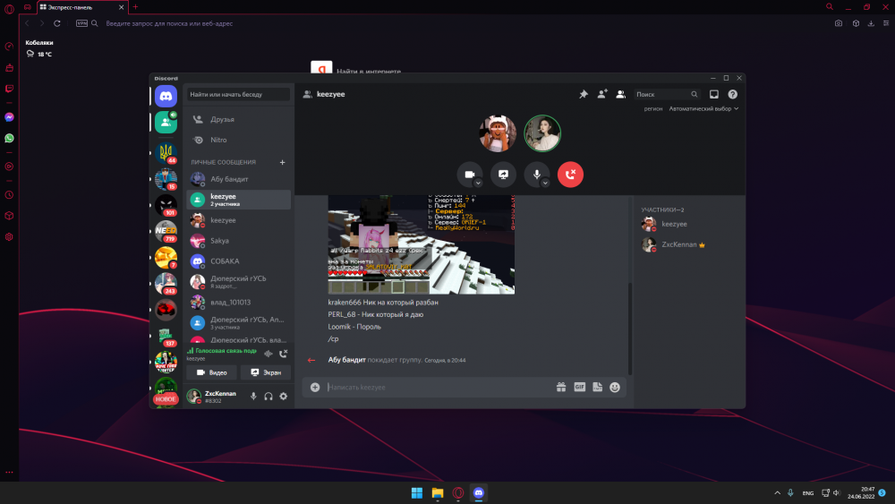Open the green group call server icon
Screen dimensions: 895x504
(166, 122)
